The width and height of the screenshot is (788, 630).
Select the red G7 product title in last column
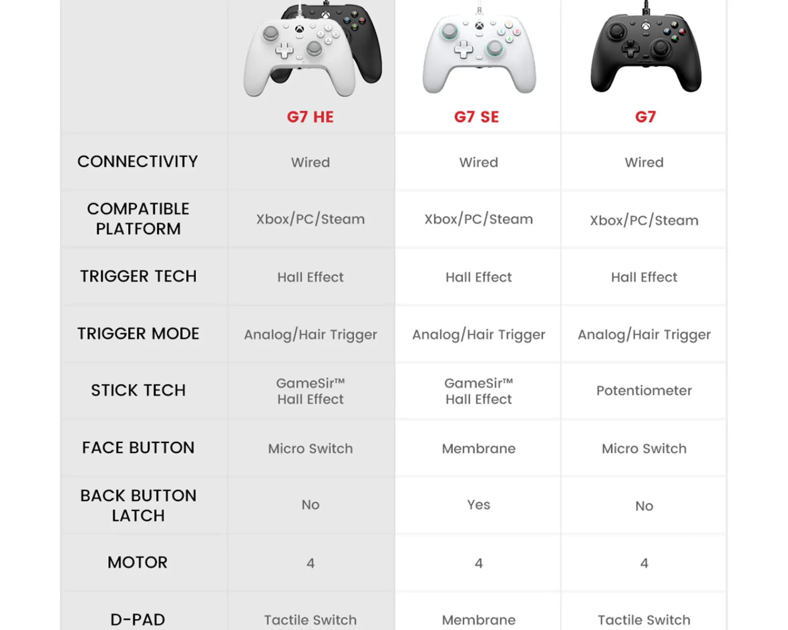tap(645, 117)
